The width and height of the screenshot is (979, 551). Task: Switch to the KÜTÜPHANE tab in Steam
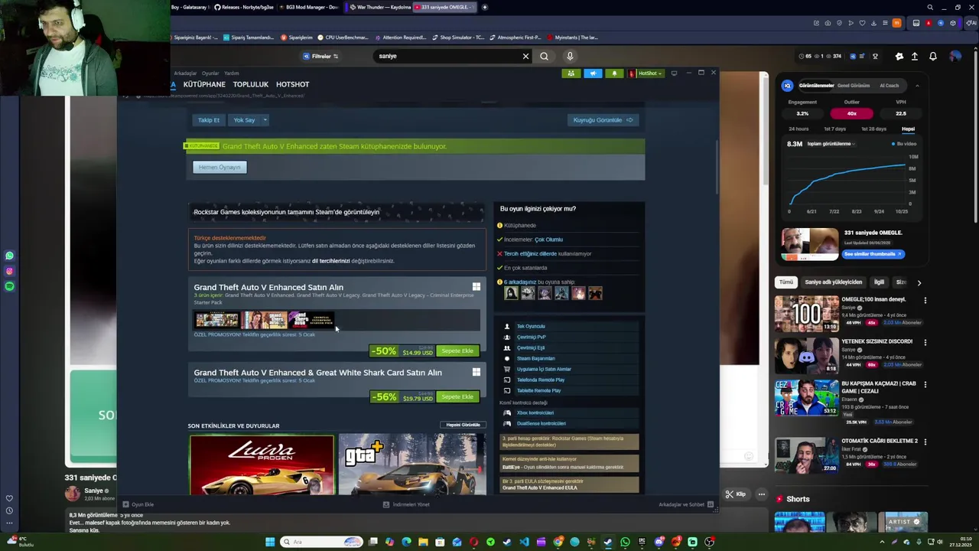204,84
